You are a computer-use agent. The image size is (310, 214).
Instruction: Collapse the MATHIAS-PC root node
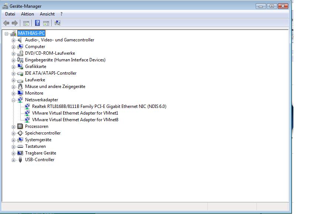tap(7, 34)
